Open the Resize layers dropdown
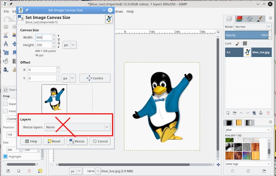This screenshot has height=176, width=276. coord(77,127)
